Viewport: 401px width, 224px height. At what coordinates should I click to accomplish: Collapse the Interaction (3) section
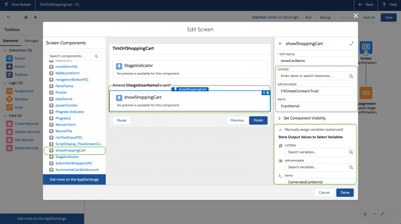click(5, 50)
